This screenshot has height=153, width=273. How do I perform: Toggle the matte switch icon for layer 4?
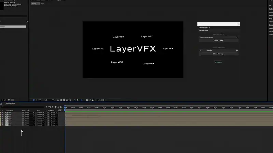tap(48, 119)
